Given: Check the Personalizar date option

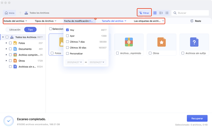Looking at the screenshot, I should coord(67,53).
